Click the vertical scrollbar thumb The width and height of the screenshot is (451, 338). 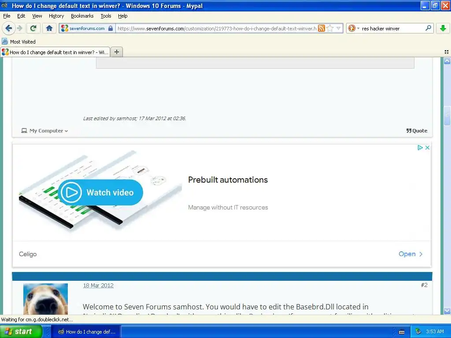tap(447, 116)
